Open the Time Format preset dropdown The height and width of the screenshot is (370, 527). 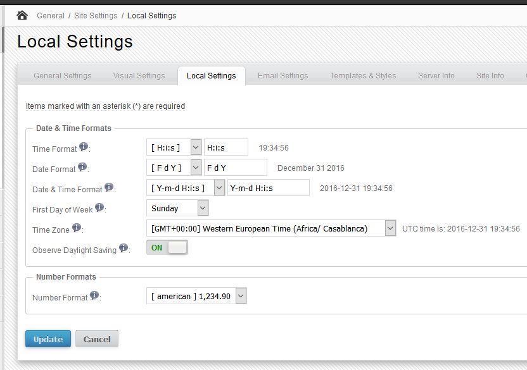pyautogui.click(x=174, y=148)
